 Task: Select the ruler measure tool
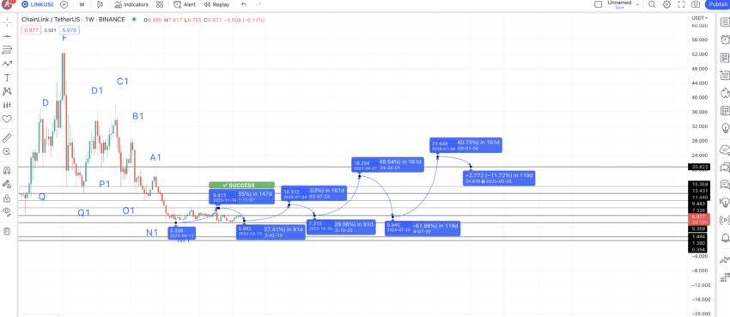coord(7,137)
